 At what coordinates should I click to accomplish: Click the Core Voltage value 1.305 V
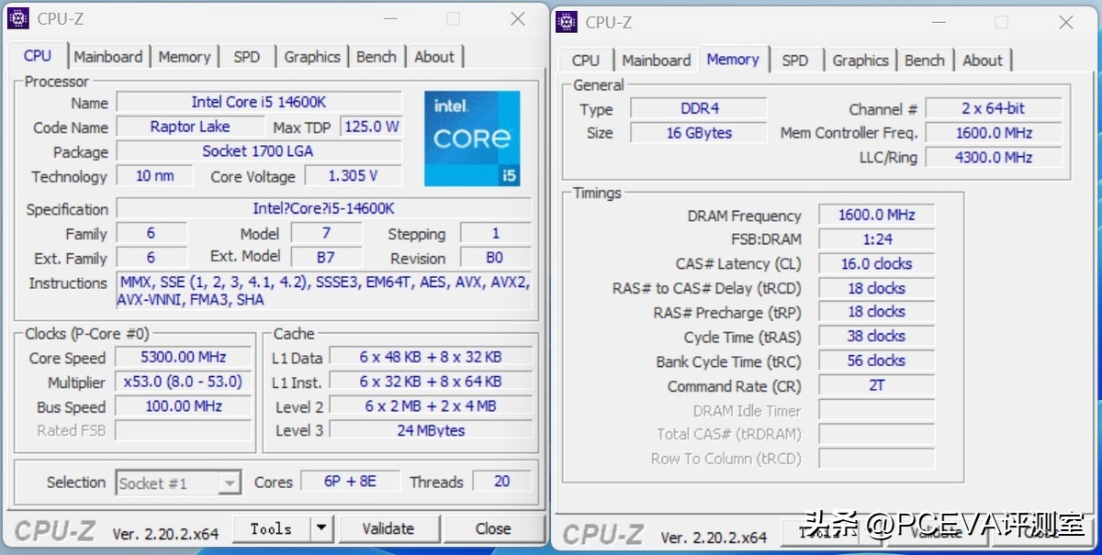354,175
